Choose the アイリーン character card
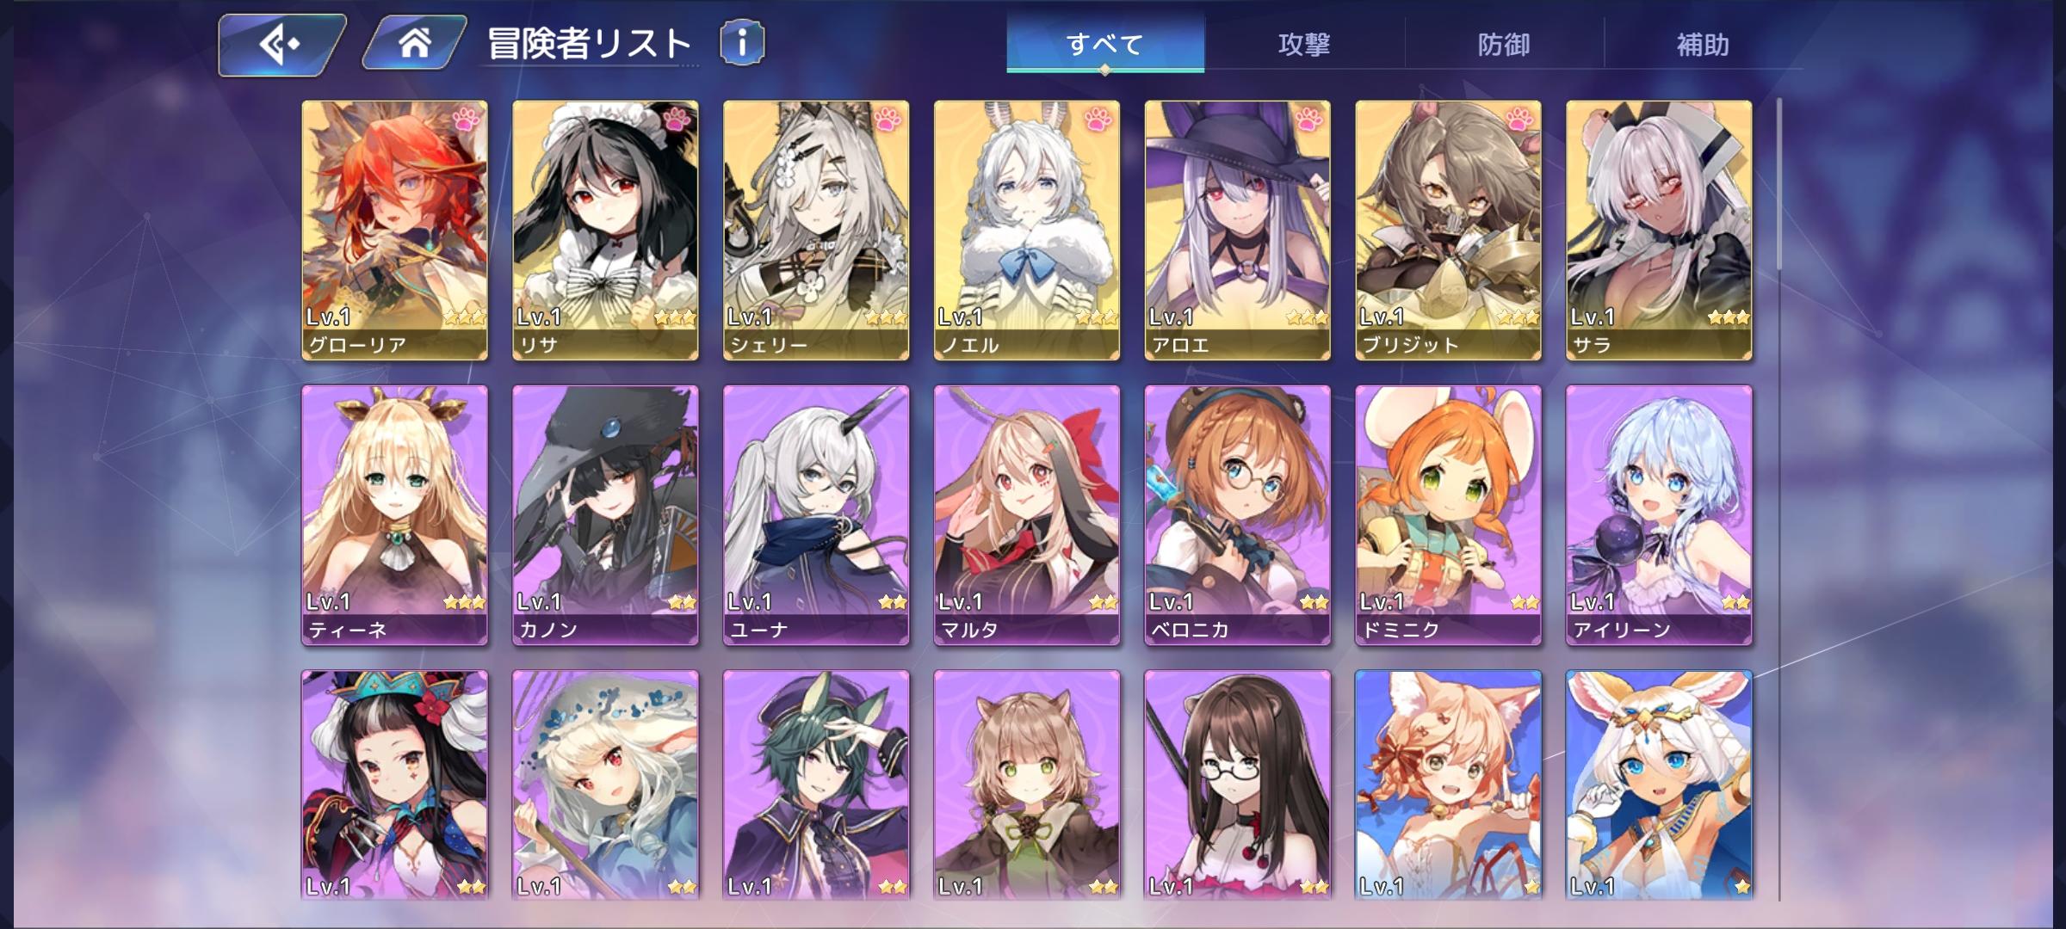Screen dimensions: 2066x929 tap(1659, 515)
